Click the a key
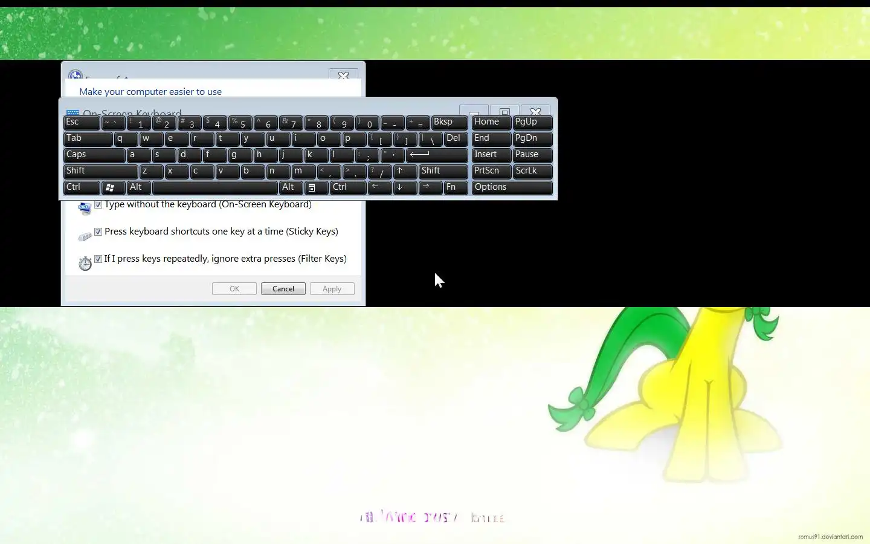Screen dimensions: 870x544 [x=139, y=155]
